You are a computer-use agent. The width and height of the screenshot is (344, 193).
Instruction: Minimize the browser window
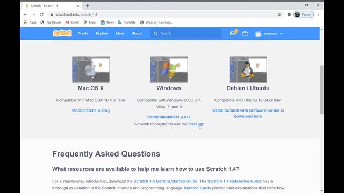click(x=295, y=5)
